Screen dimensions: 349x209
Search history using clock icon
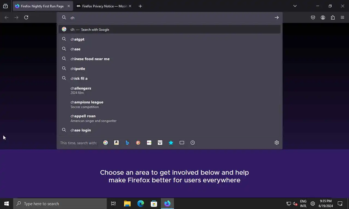[x=193, y=143]
